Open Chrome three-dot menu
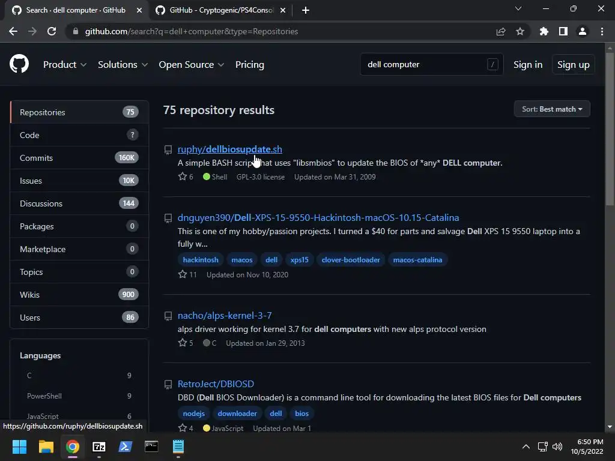The height and width of the screenshot is (461, 615). [602, 31]
